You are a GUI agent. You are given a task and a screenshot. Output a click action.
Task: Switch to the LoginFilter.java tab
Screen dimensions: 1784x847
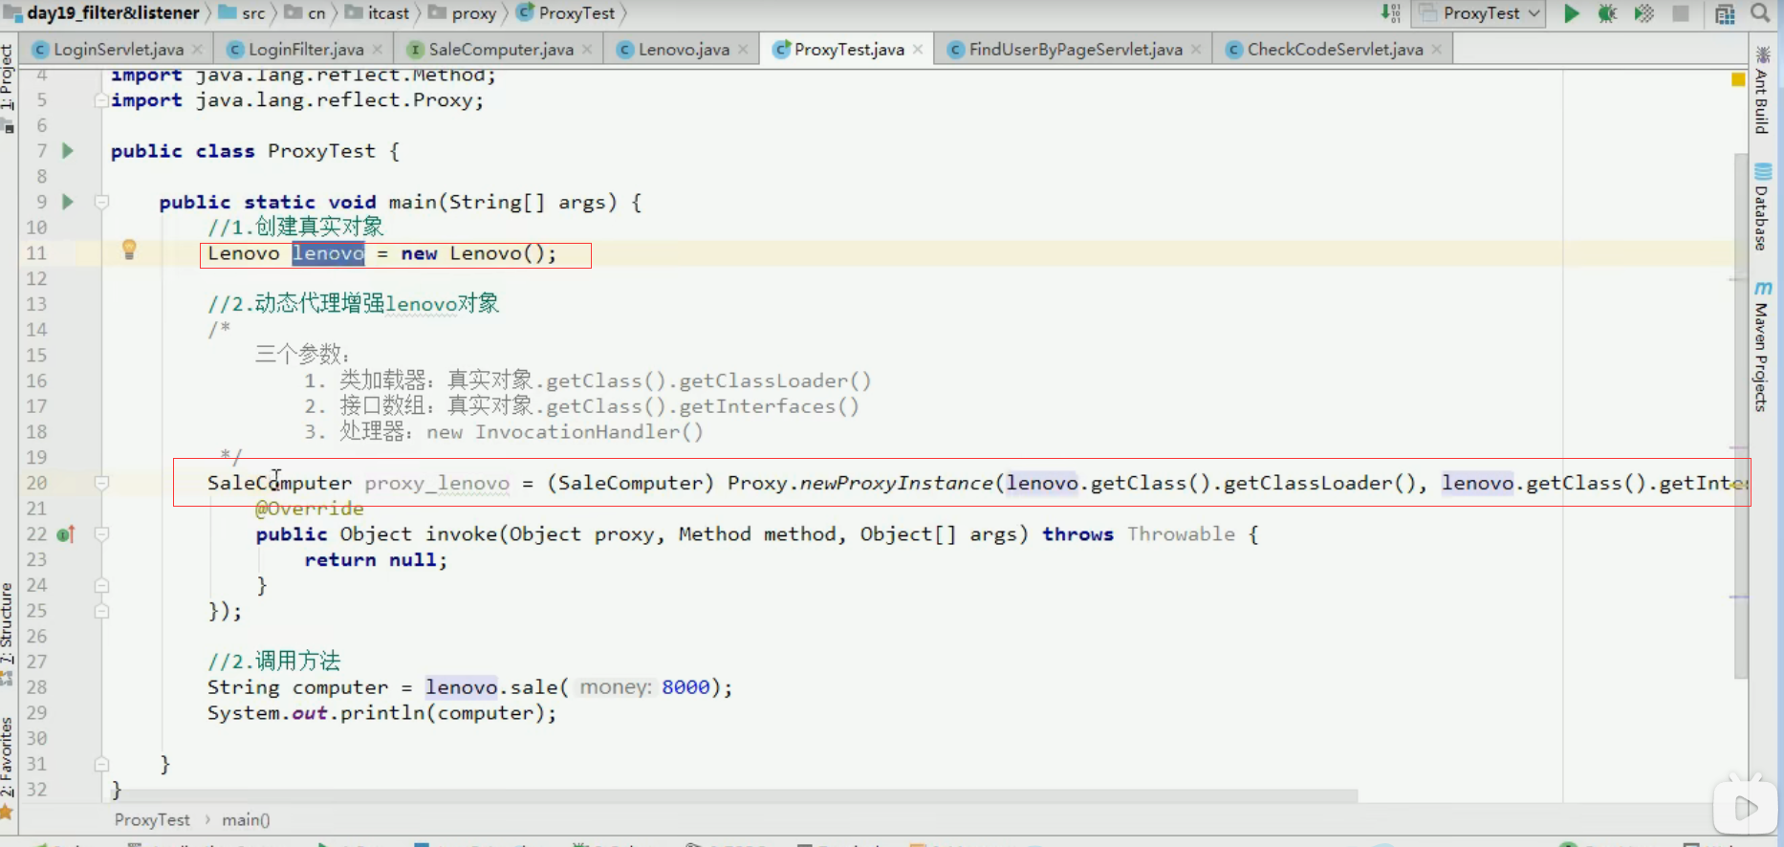[304, 50]
